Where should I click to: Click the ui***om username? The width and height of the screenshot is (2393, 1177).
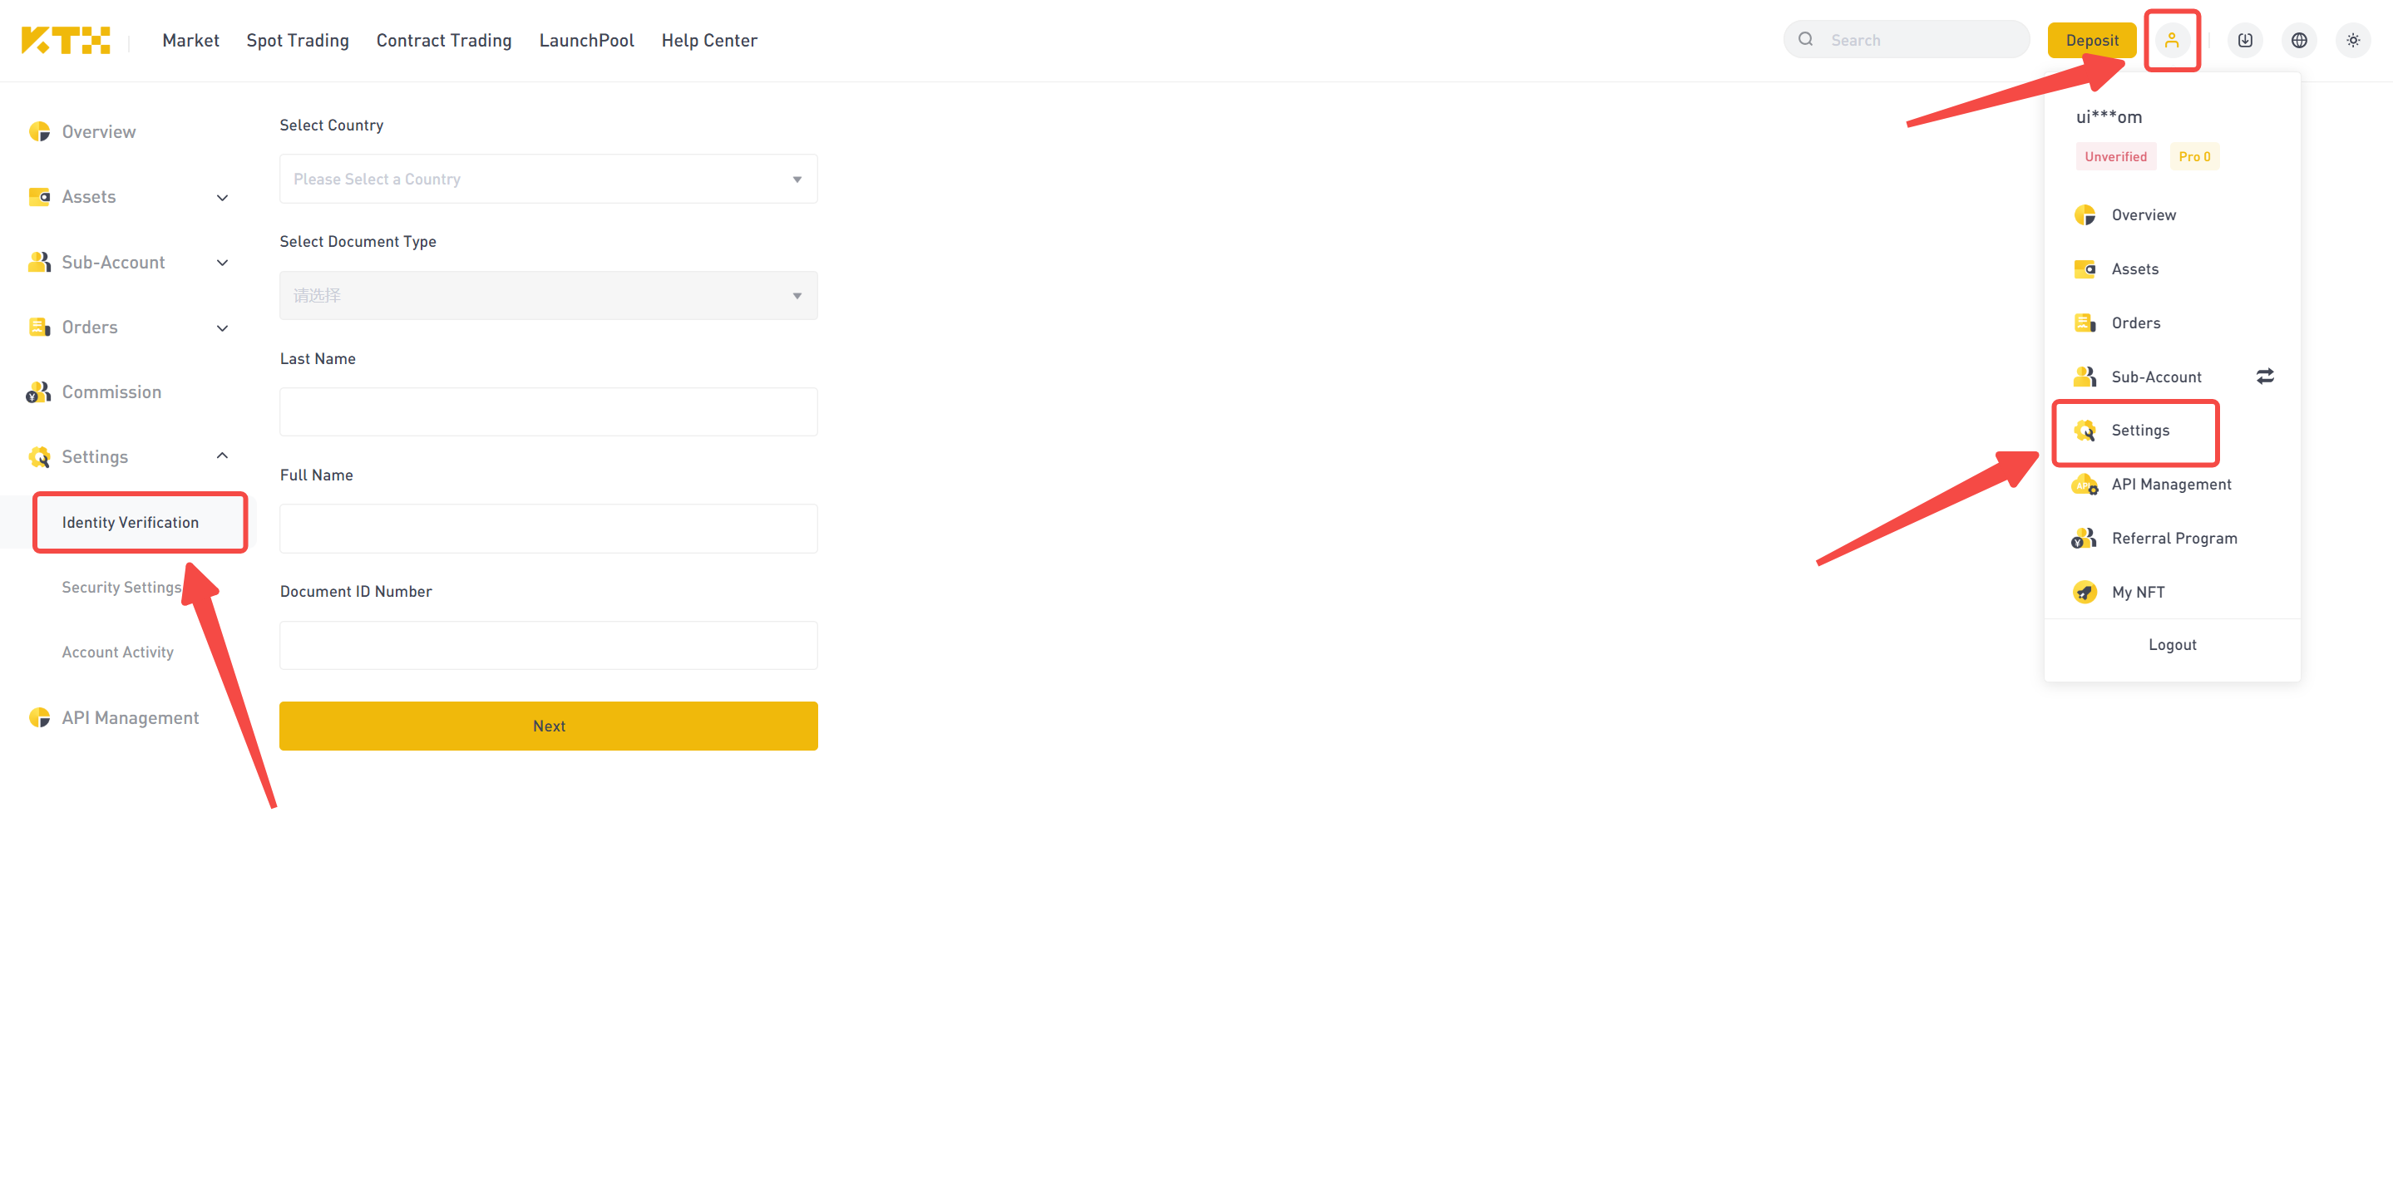2109,117
